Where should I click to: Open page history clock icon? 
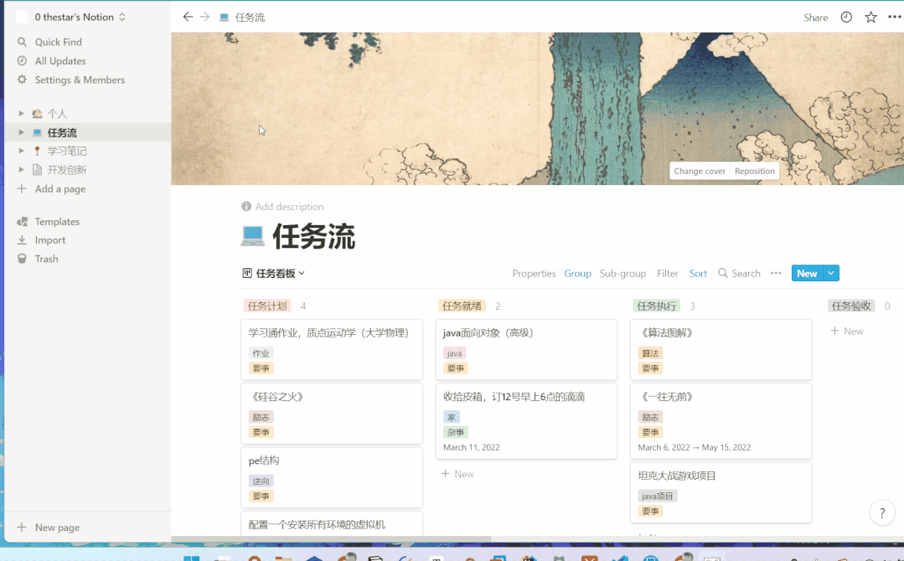(845, 18)
